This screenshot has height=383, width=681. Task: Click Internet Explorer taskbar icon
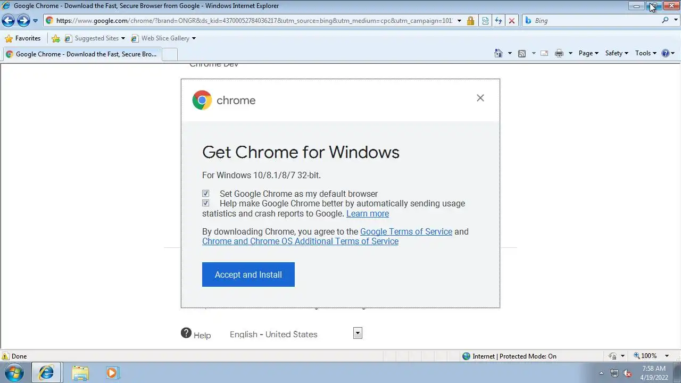point(46,372)
